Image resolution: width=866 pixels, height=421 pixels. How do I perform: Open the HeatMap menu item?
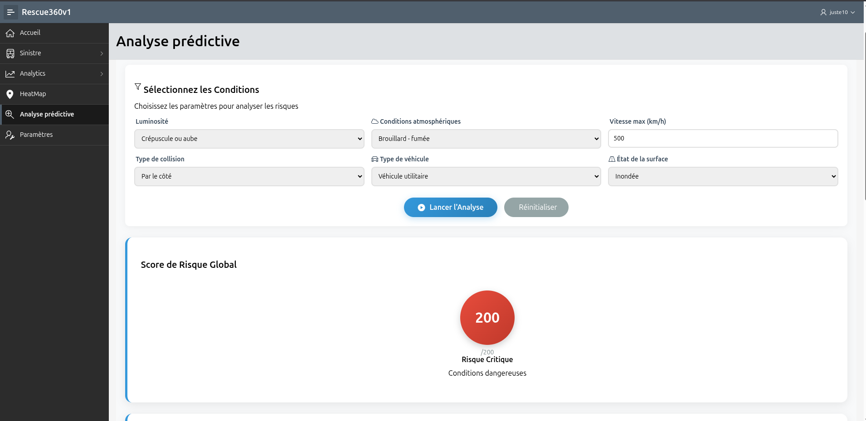click(33, 94)
